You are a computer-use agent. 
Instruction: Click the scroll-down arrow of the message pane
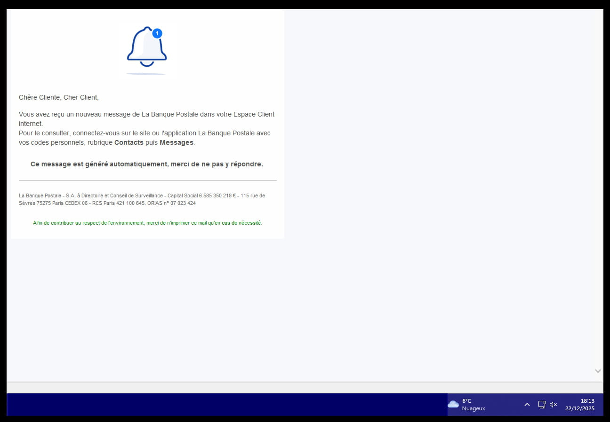598,371
